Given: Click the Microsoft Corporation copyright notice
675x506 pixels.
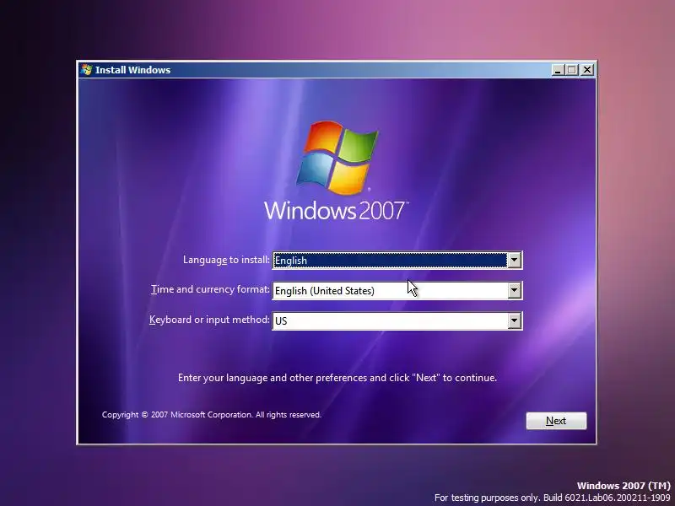Looking at the screenshot, I should coord(212,415).
